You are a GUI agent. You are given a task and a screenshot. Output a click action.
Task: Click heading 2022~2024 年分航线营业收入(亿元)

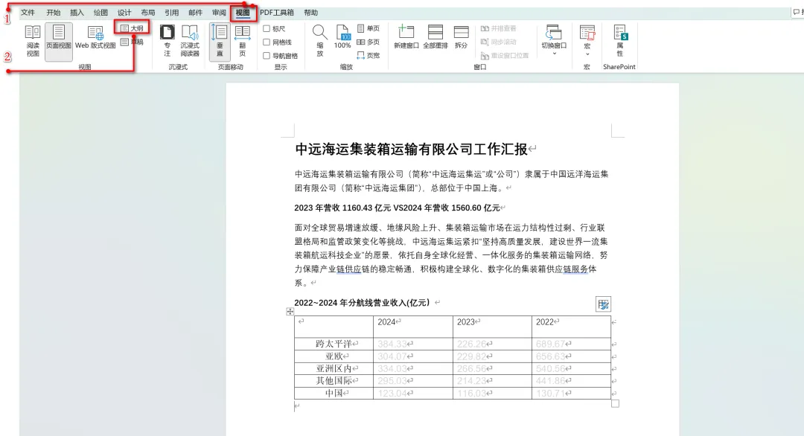coord(362,303)
